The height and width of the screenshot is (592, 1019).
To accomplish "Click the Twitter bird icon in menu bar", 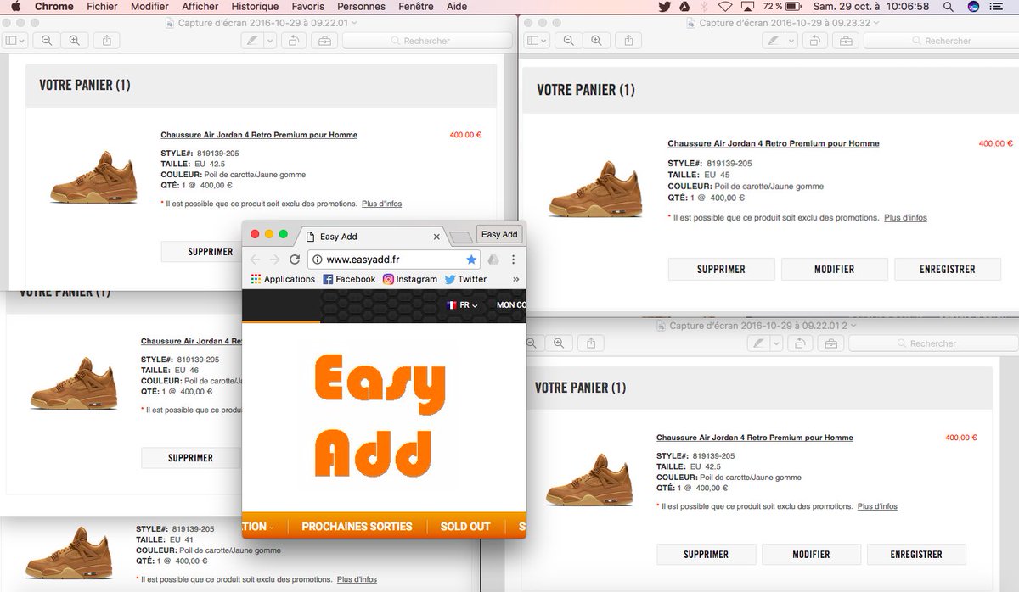I will (x=665, y=7).
